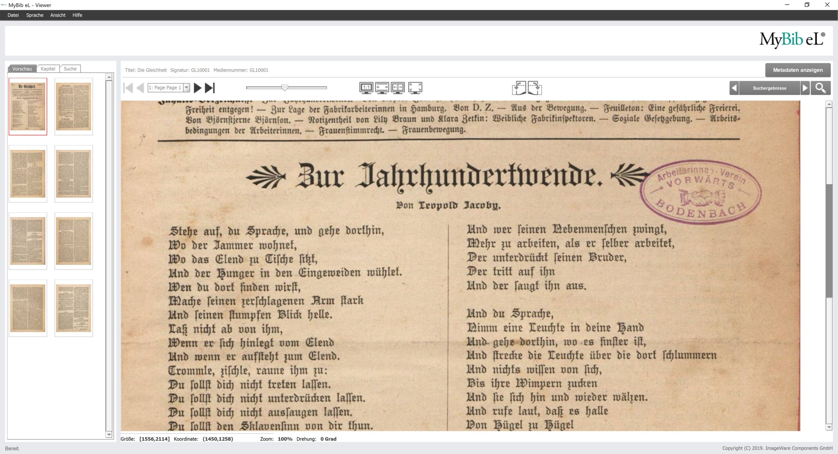This screenshot has width=838, height=454.
Task: Select the page 3 thumbnail
Action: point(28,174)
